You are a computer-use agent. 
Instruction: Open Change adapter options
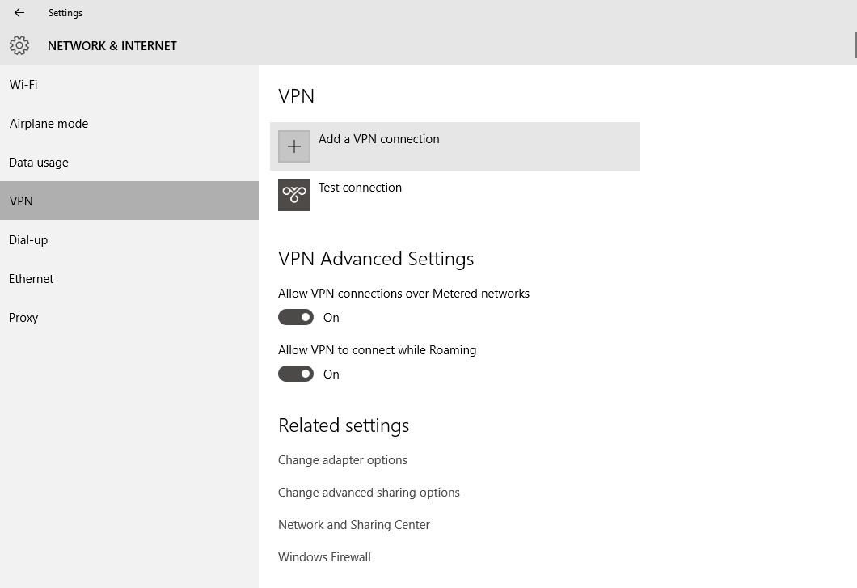tap(343, 459)
